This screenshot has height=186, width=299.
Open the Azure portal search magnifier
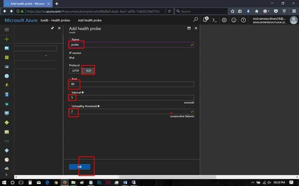click(x=196, y=20)
